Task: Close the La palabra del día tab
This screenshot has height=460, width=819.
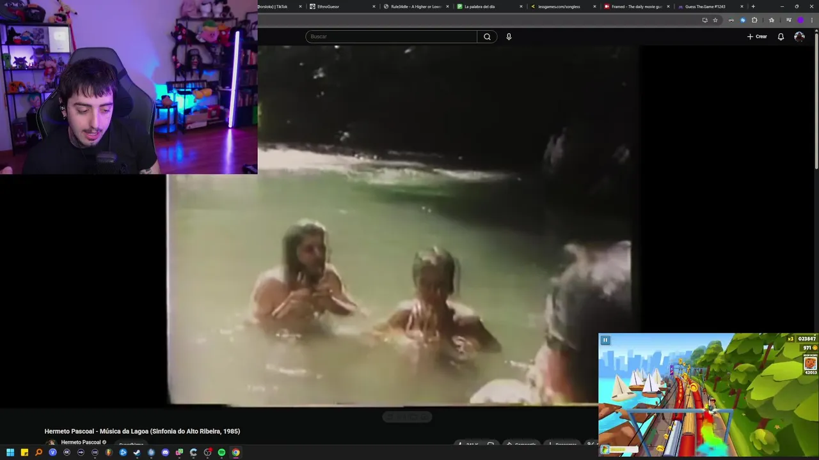Action: click(x=521, y=6)
